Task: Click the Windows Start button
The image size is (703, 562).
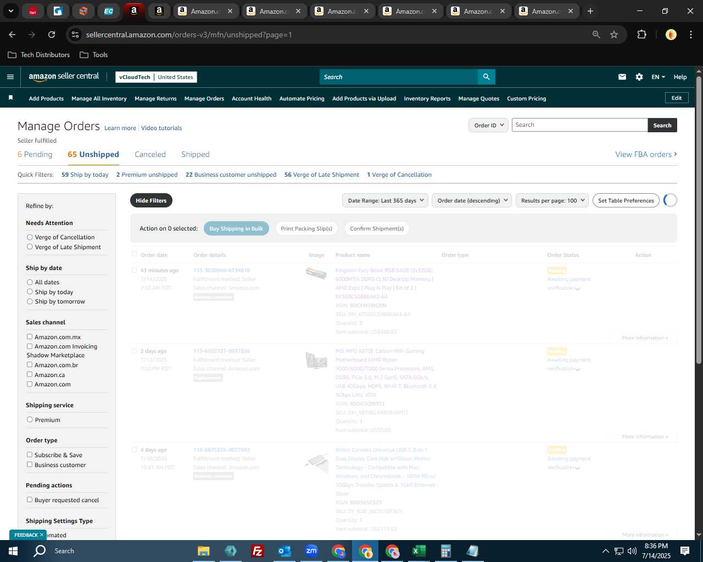Action: (x=13, y=550)
